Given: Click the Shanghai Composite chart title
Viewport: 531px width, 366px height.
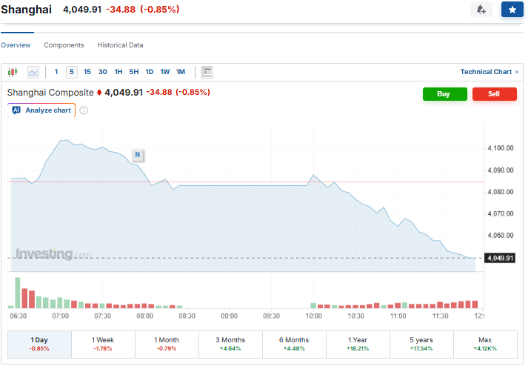Looking at the screenshot, I should tap(50, 93).
